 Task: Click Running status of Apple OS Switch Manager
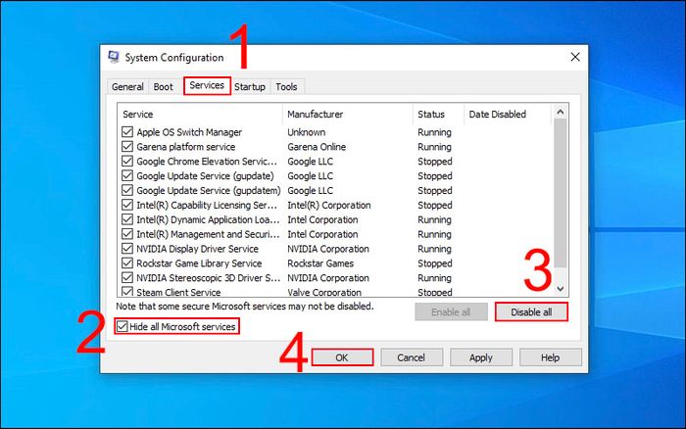pyautogui.click(x=434, y=132)
